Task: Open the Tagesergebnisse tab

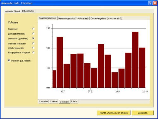Action: click(x=47, y=18)
